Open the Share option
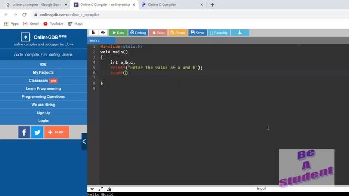This screenshot has height=196, width=349. (178, 33)
